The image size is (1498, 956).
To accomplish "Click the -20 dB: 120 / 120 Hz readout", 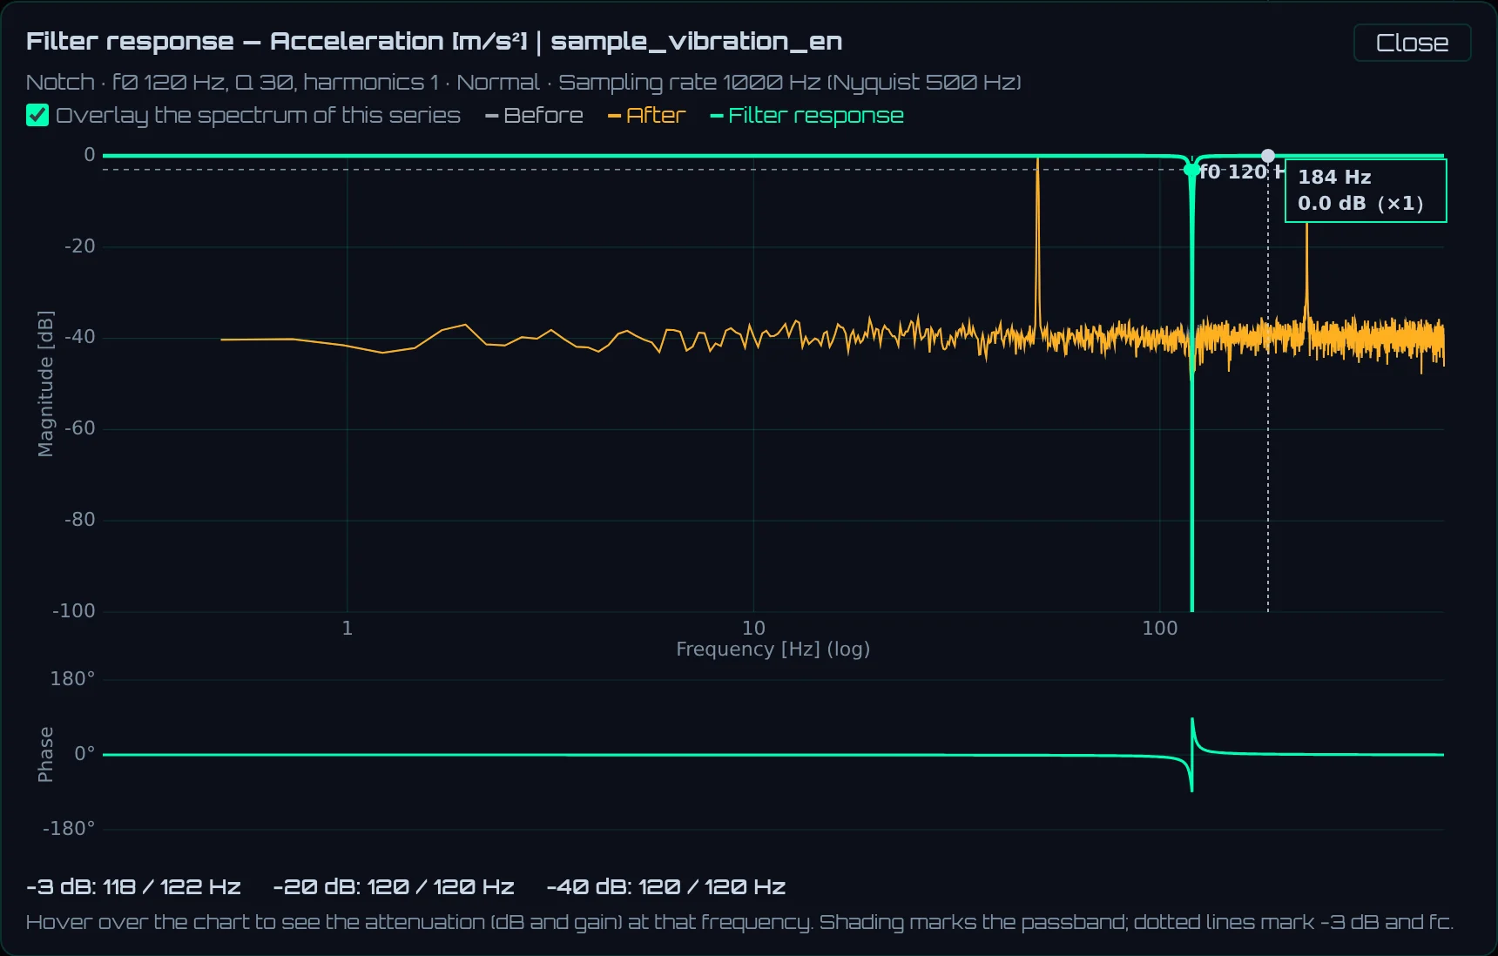I will 394,887.
